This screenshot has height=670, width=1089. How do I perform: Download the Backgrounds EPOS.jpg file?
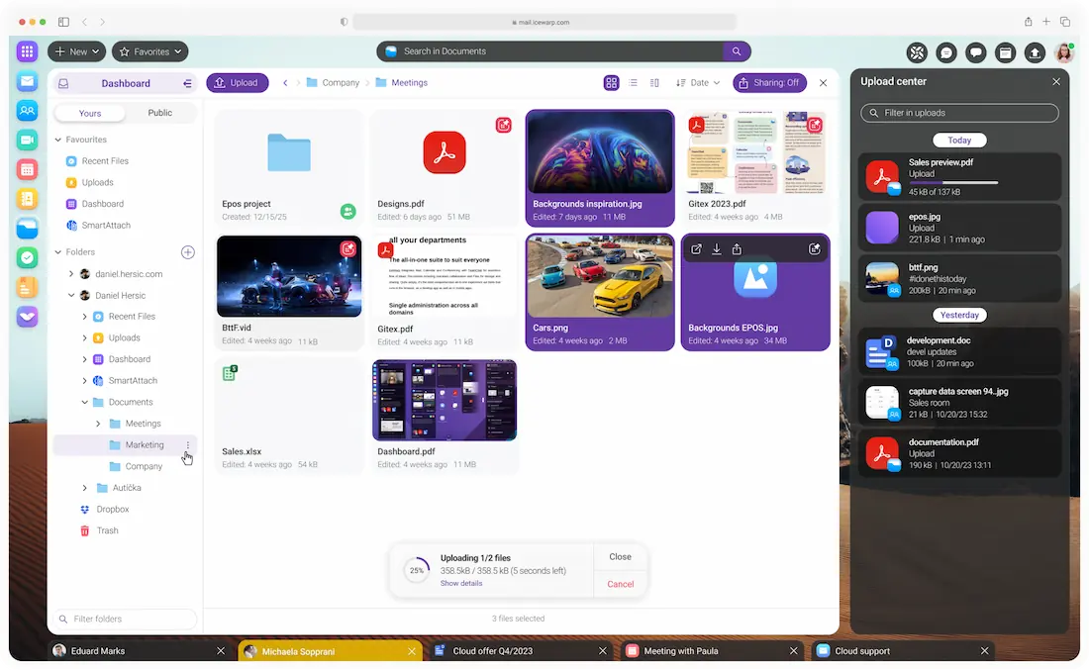(x=716, y=249)
